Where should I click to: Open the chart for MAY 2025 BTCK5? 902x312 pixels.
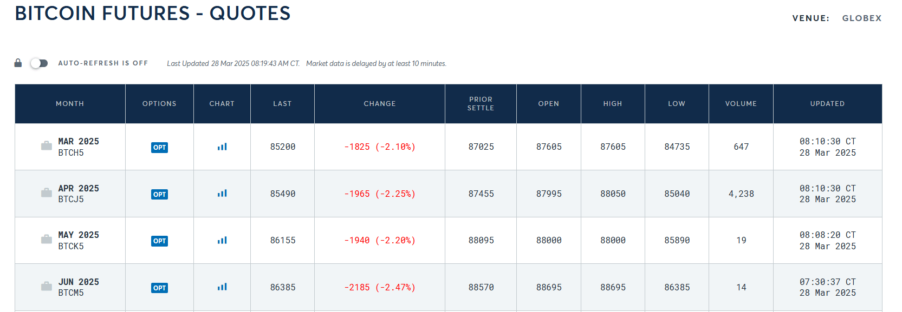[x=222, y=241]
